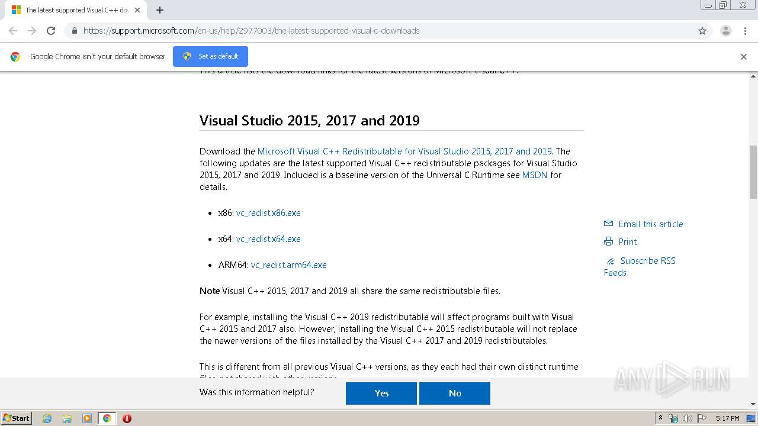
Task: Click the padlock site info icon
Action: click(74, 31)
